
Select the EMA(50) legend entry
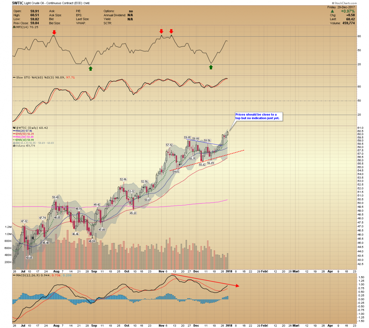pyautogui.click(x=25, y=134)
